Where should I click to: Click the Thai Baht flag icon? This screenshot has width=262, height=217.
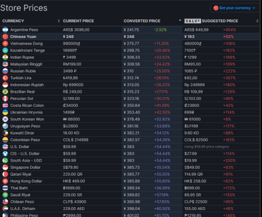click(x=5, y=188)
